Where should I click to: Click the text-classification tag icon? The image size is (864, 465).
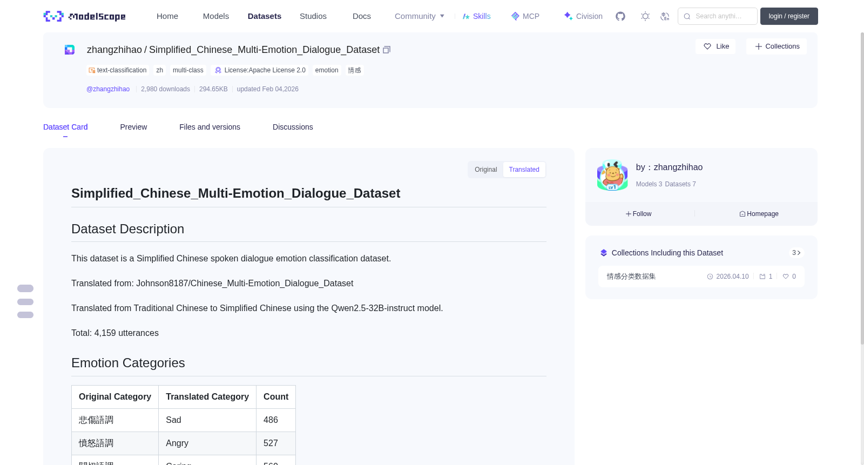[92, 70]
